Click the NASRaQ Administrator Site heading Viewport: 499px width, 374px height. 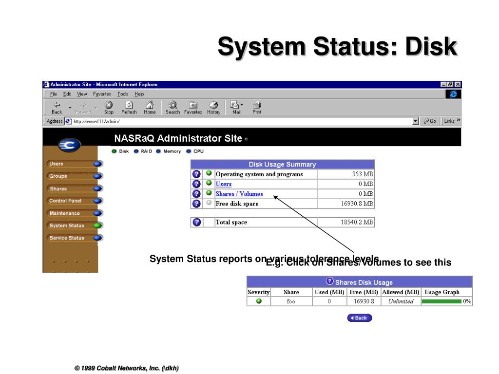pyautogui.click(x=178, y=138)
